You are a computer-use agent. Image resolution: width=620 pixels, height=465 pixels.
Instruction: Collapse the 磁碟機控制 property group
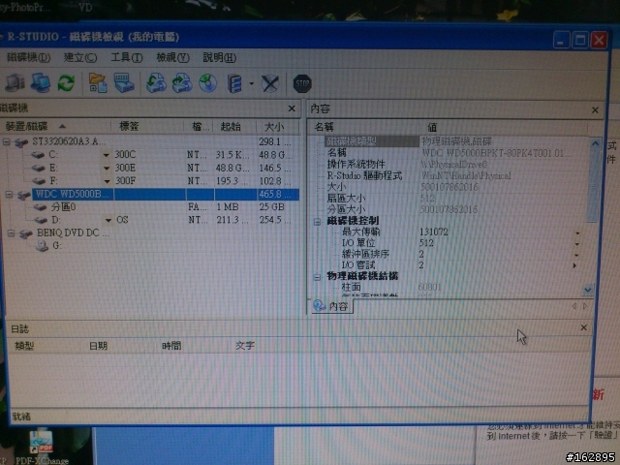pos(317,222)
